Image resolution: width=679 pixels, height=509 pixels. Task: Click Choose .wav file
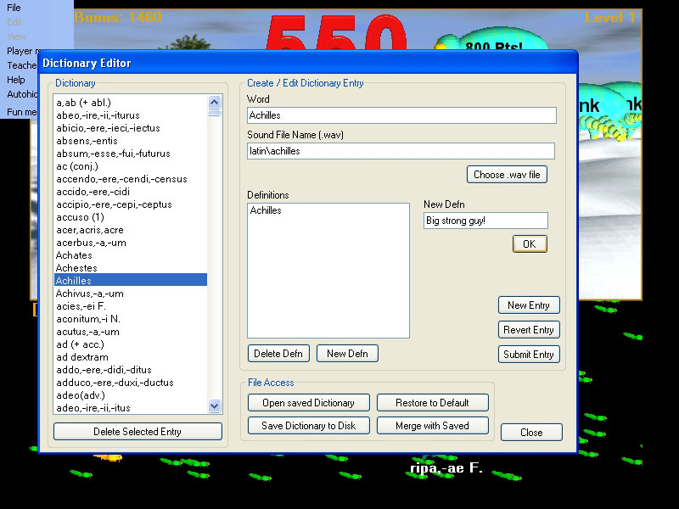tap(507, 174)
